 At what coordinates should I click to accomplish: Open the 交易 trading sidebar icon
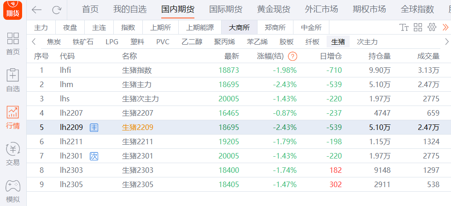tap(13, 154)
